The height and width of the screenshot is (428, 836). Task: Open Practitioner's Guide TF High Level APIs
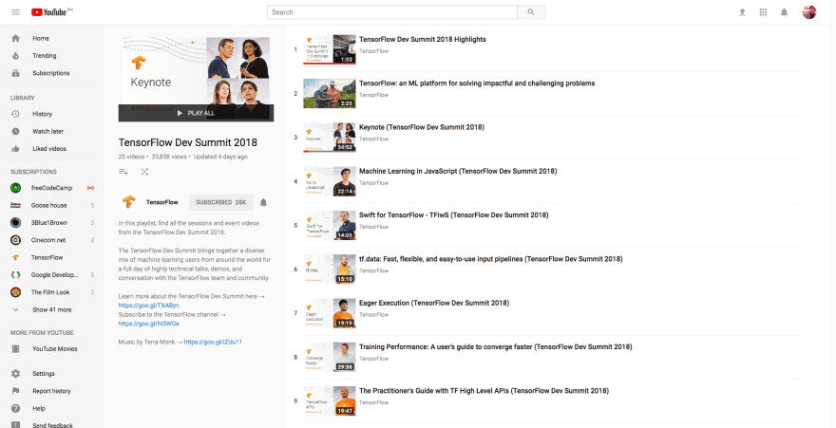point(484,391)
